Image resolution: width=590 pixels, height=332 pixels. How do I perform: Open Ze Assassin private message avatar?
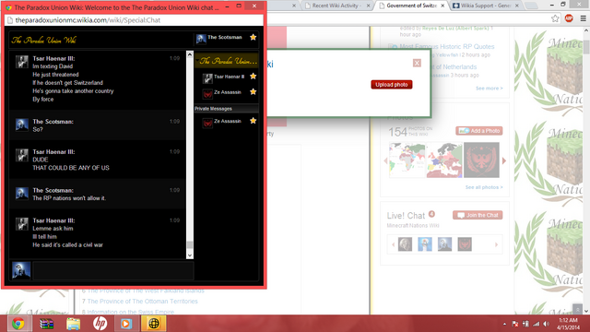pyautogui.click(x=207, y=123)
